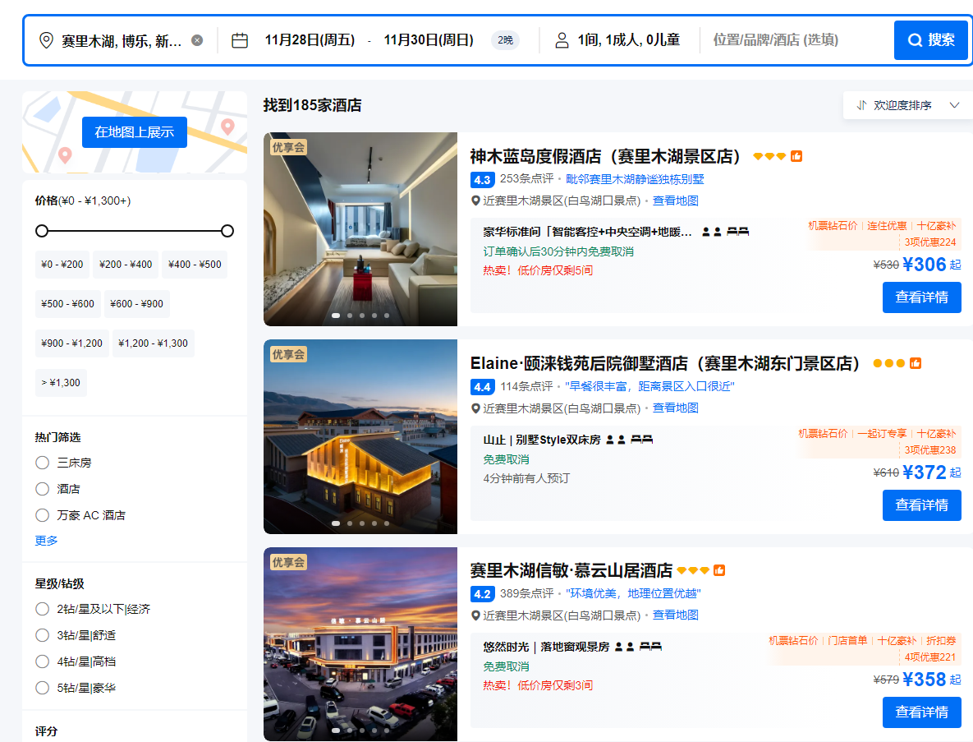Click the calendar icon for check-in date
The width and height of the screenshot is (973, 742).
click(x=240, y=40)
